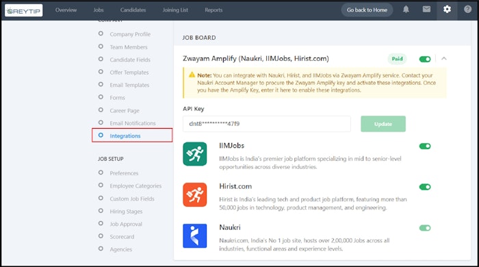Turn off the Hirist.com toggle

point(425,187)
